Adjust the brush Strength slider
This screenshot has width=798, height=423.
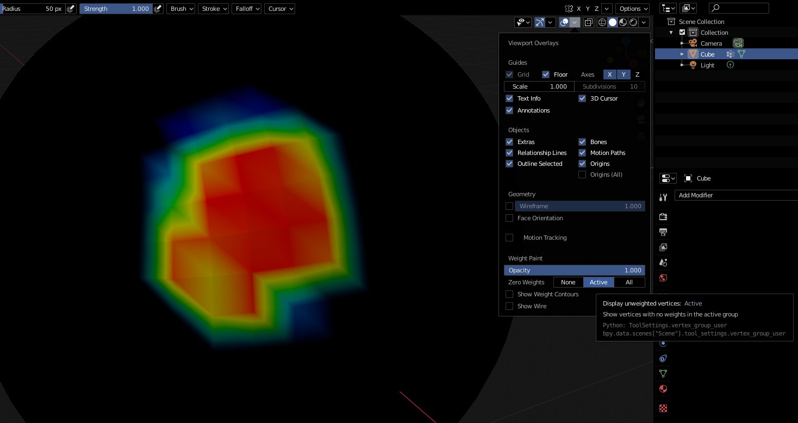coord(116,9)
